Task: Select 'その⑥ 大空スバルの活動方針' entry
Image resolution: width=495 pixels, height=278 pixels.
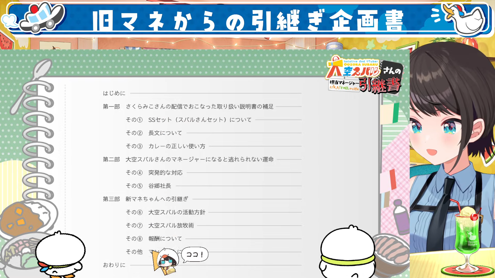Action: pyautogui.click(x=166, y=212)
